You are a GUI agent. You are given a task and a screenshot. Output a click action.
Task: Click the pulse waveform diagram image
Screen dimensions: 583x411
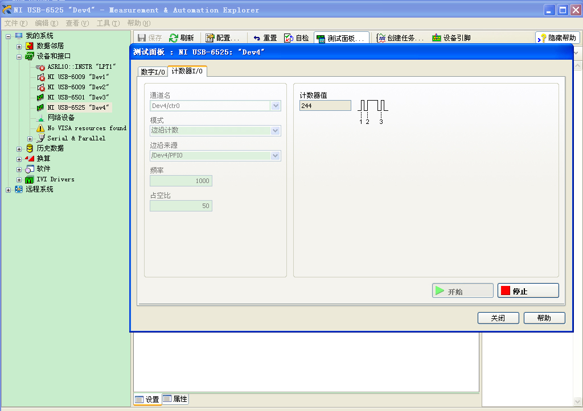pos(372,112)
